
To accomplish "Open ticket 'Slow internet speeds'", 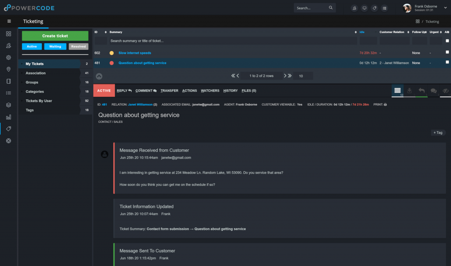I will coord(135,52).
